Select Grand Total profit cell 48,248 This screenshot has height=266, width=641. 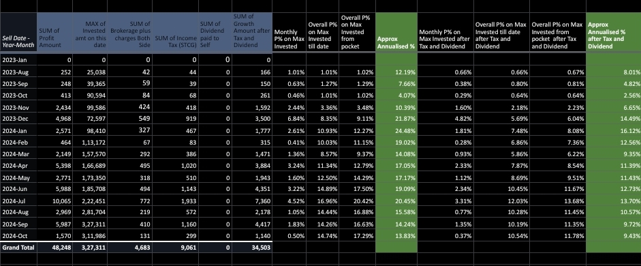click(54, 248)
